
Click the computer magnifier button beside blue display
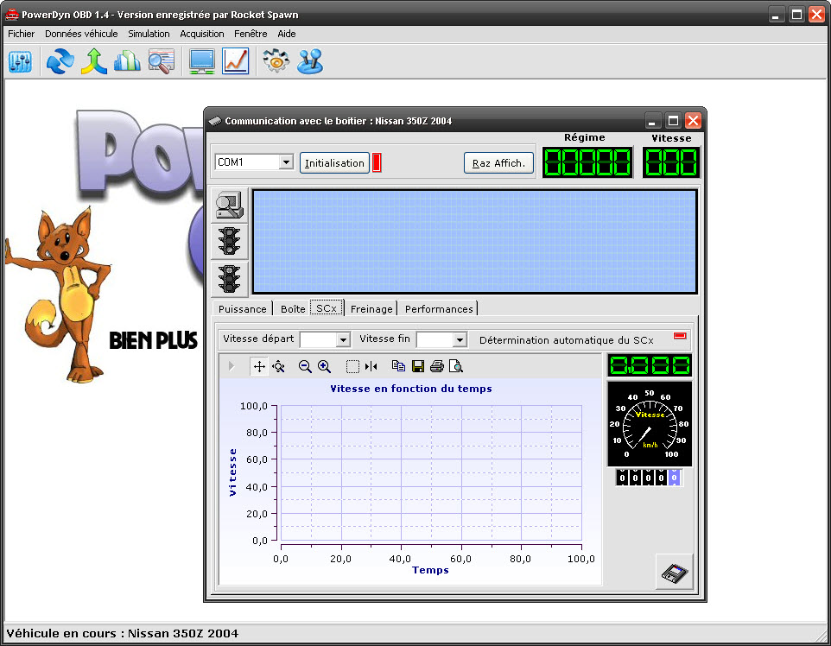(230, 205)
